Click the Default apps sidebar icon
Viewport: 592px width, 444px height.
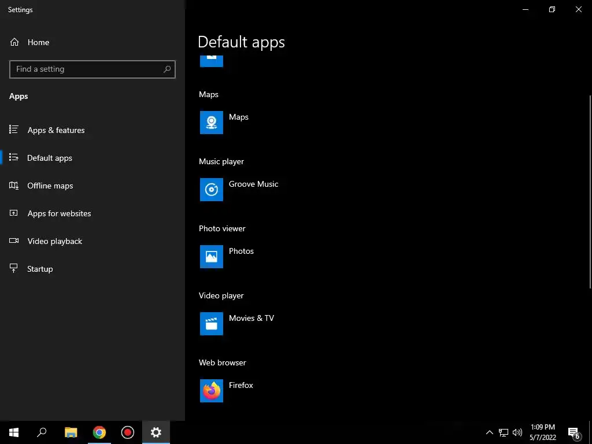14,157
